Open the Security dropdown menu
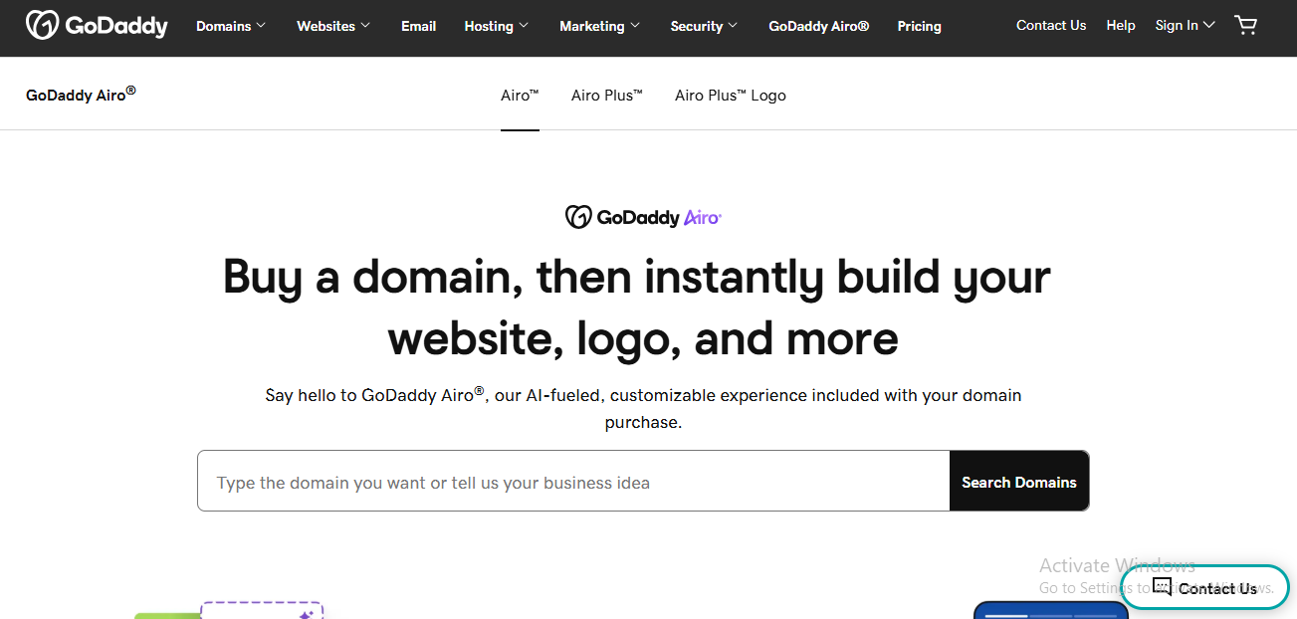Screen dimensions: 1297x619 click(x=705, y=26)
